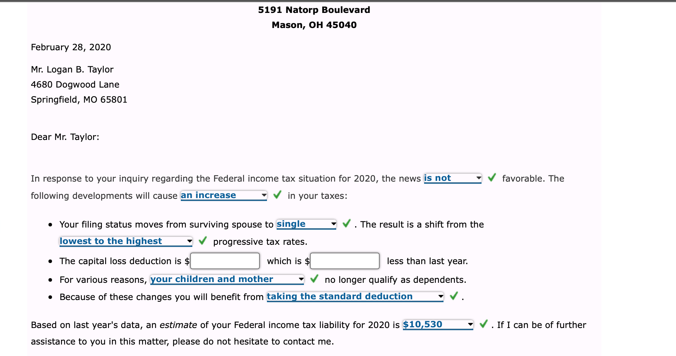Click the heading "5191 Natorp Boulevard"
The width and height of the screenshot is (676, 356).
314,10
